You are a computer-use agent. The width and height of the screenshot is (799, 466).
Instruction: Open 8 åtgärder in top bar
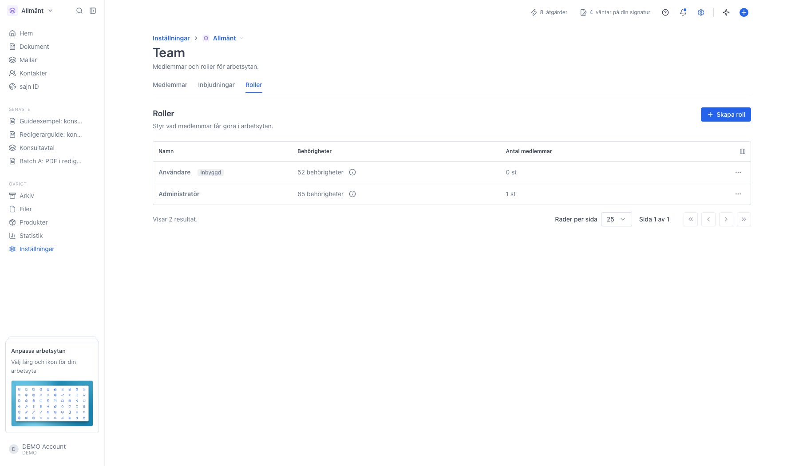pyautogui.click(x=549, y=12)
